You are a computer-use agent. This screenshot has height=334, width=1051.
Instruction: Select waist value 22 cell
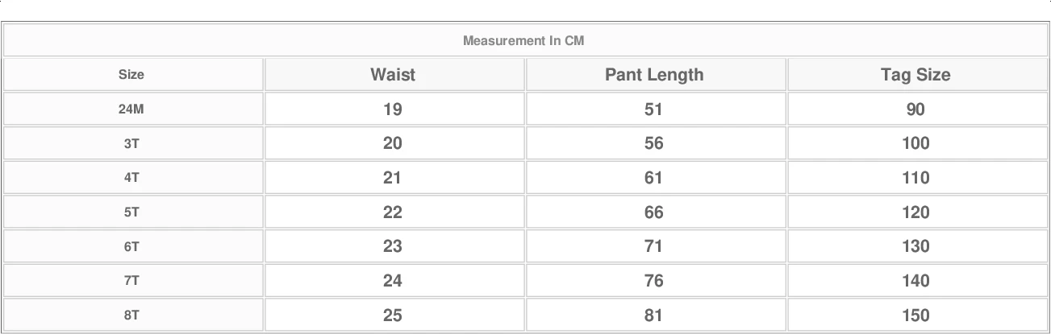(393, 212)
